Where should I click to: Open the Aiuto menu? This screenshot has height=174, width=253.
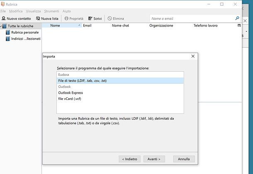coord(67,11)
